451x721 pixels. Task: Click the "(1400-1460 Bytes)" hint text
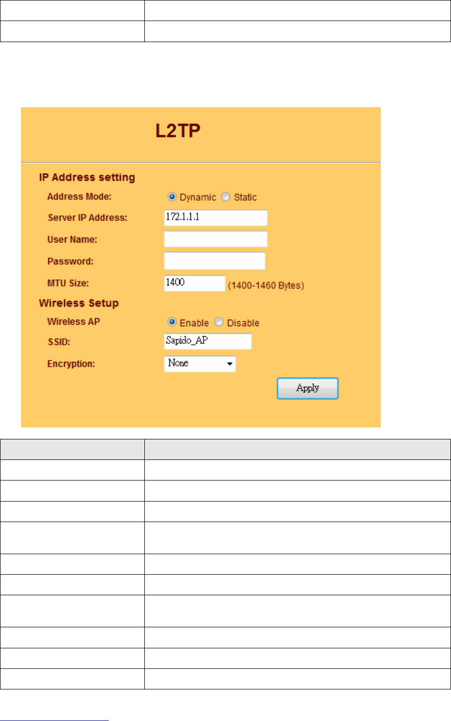pos(266,286)
